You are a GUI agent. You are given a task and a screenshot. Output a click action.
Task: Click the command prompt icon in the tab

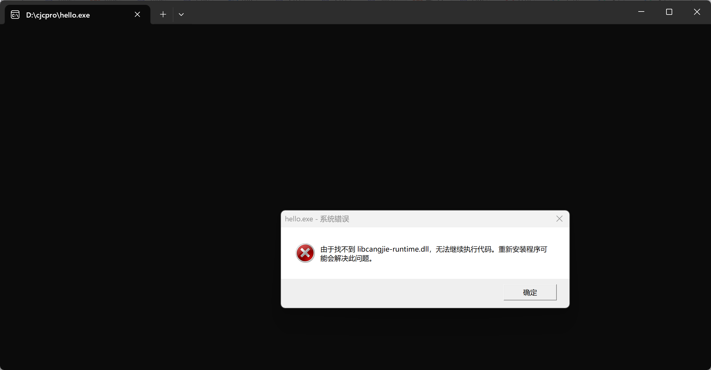point(15,15)
